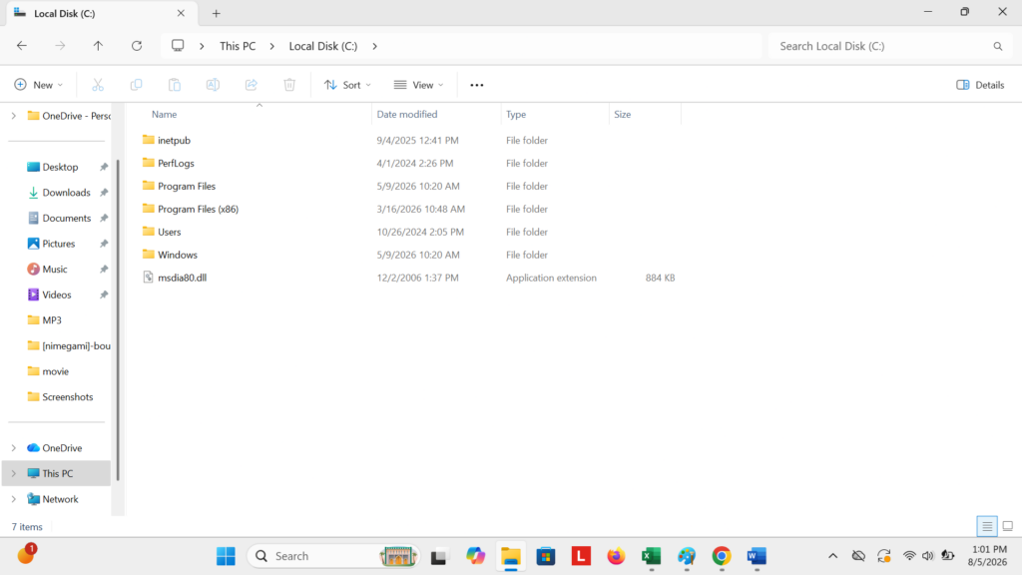Toggle the Details pane
The image size is (1022, 575).
(980, 85)
